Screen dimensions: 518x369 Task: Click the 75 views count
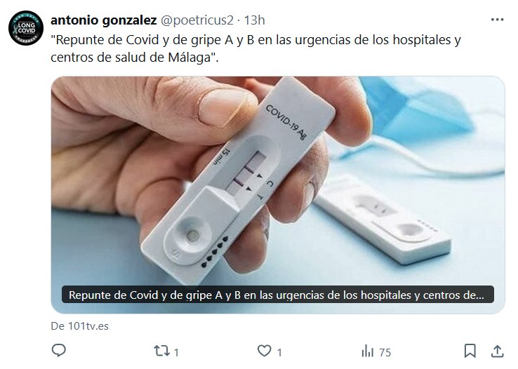385,351
